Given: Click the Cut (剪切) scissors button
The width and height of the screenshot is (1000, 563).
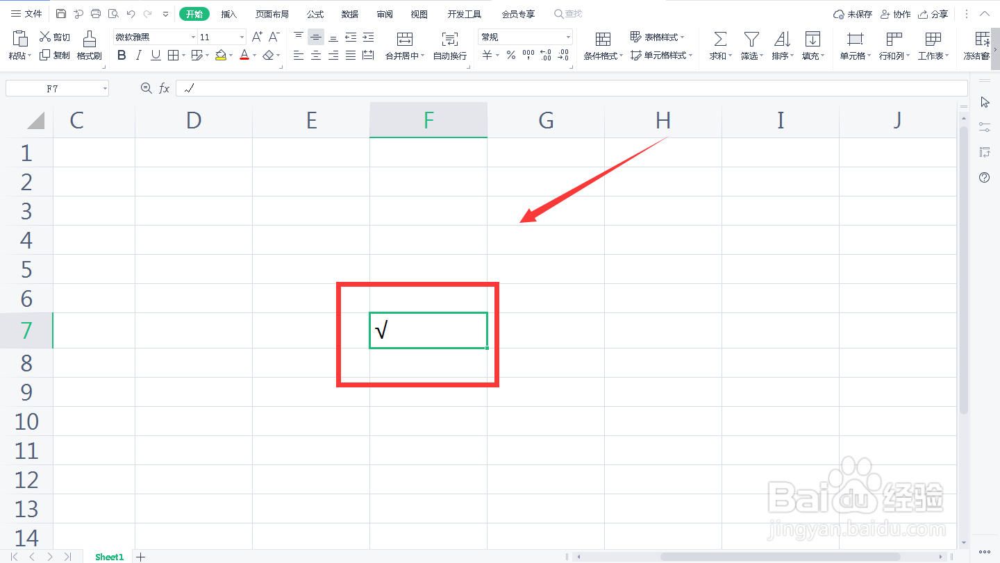Looking at the screenshot, I should [55, 37].
